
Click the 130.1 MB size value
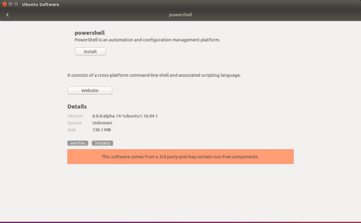(101, 130)
